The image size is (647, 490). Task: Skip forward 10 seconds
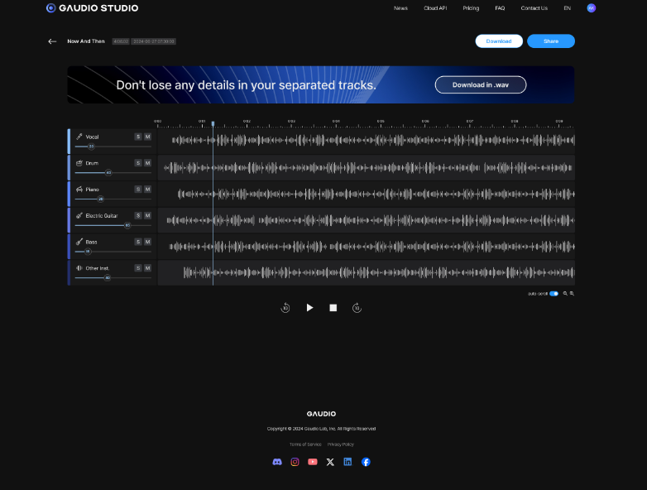tap(357, 308)
